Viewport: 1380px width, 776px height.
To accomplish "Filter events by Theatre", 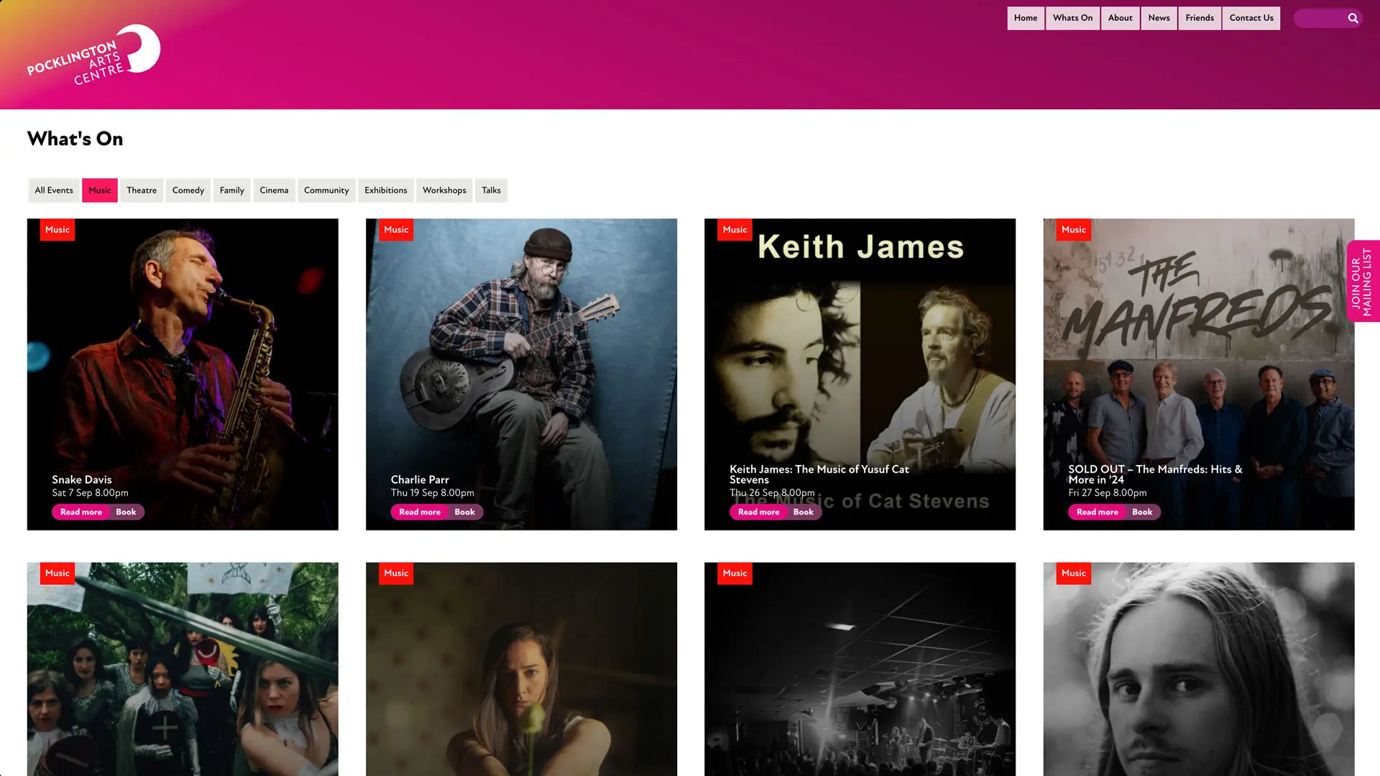I will click(x=142, y=190).
